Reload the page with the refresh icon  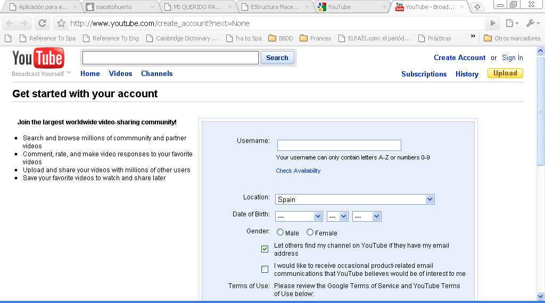(x=42, y=23)
